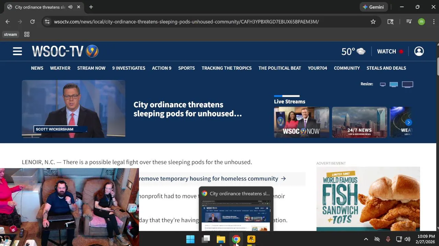Screen dimensions: 439x246
Task: Open the 24/7 NEWS live stream
Action: [359, 122]
